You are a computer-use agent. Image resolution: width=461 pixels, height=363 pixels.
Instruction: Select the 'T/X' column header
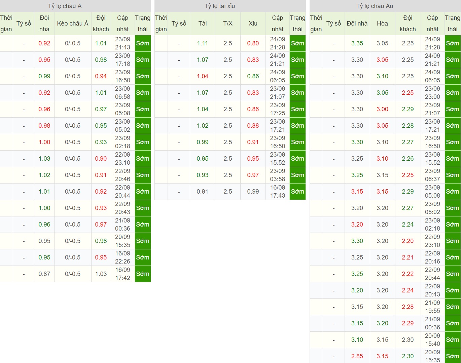[x=228, y=24]
